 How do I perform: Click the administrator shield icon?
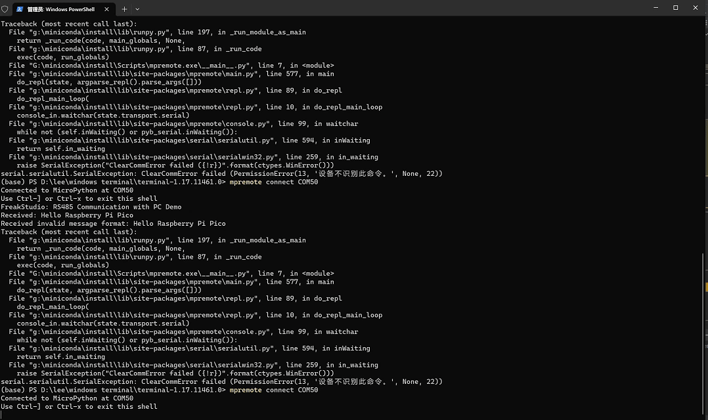(5, 9)
